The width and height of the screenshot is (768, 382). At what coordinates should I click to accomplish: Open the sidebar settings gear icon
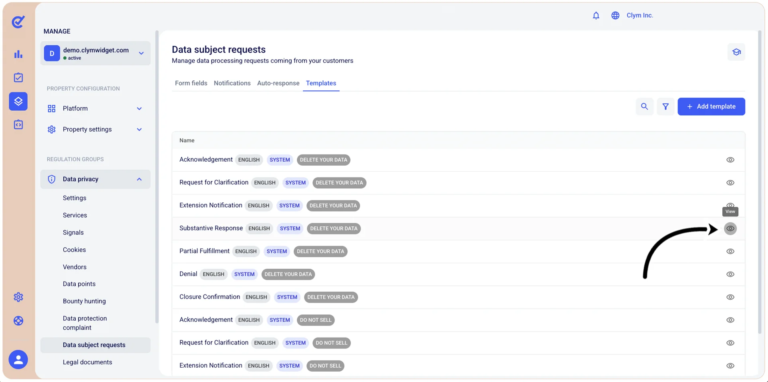pyautogui.click(x=18, y=297)
